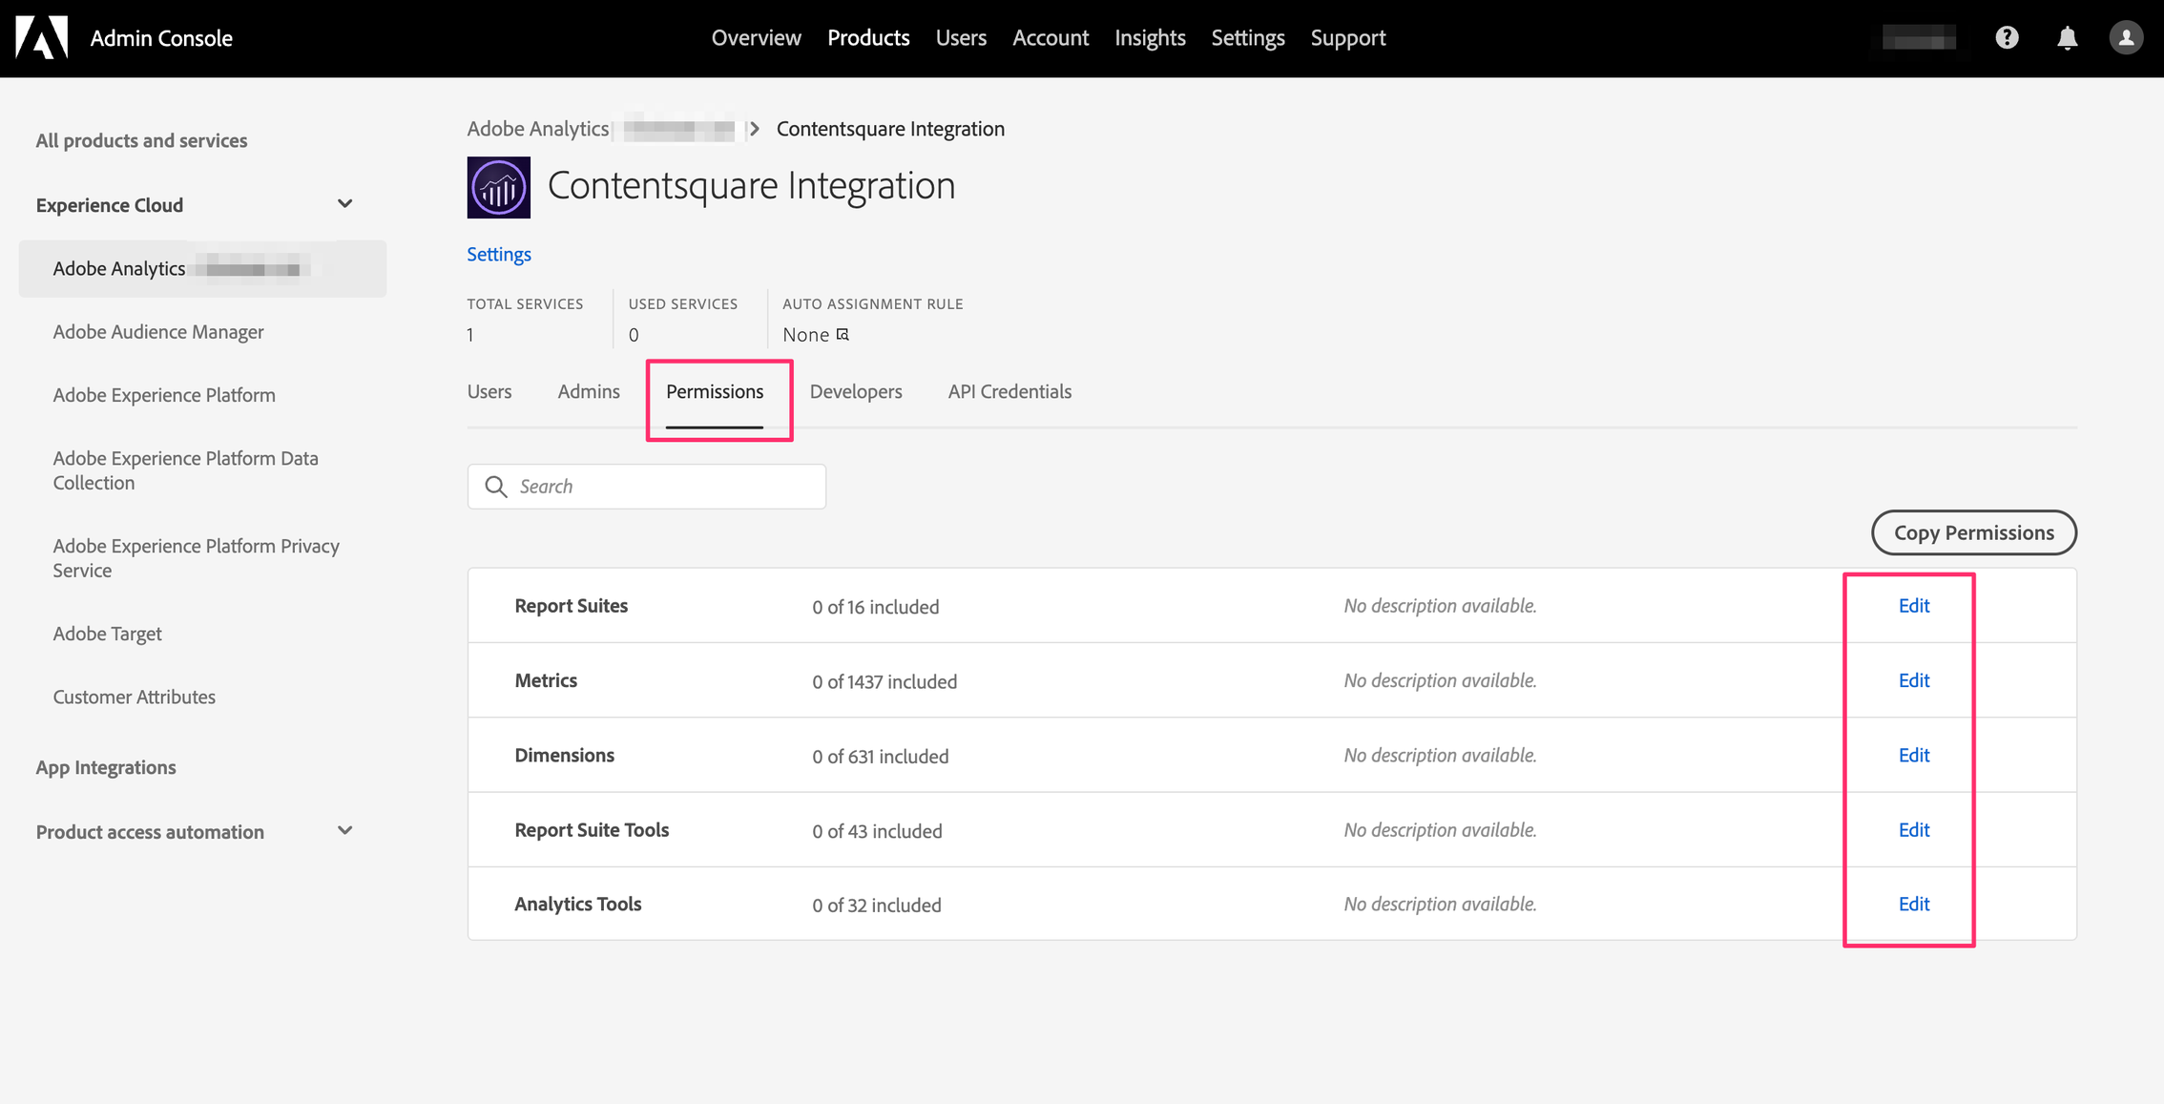Collapse the Experience Cloud section chevron

tap(345, 204)
